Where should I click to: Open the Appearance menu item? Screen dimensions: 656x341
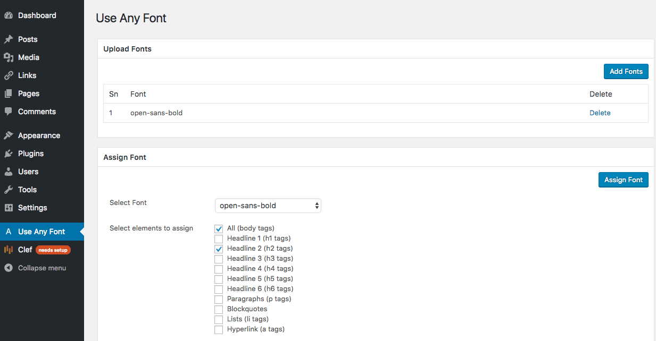[x=42, y=135]
